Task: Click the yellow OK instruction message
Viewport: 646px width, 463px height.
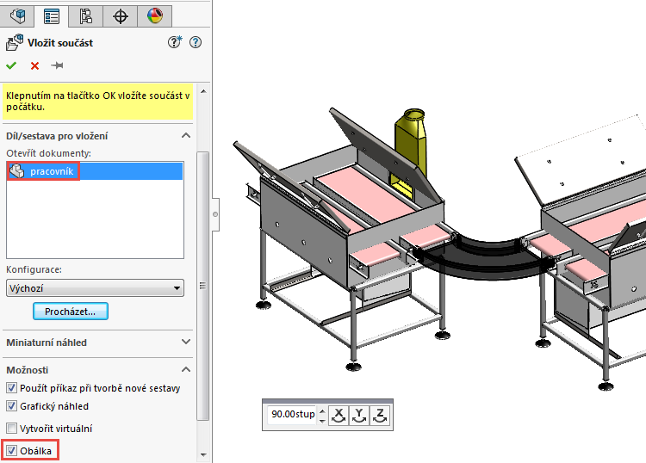Action: point(98,102)
